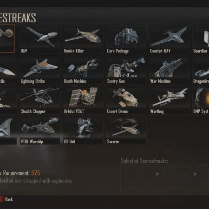
Task: Choose the Hunter Killer drone
Action: coord(83,40)
